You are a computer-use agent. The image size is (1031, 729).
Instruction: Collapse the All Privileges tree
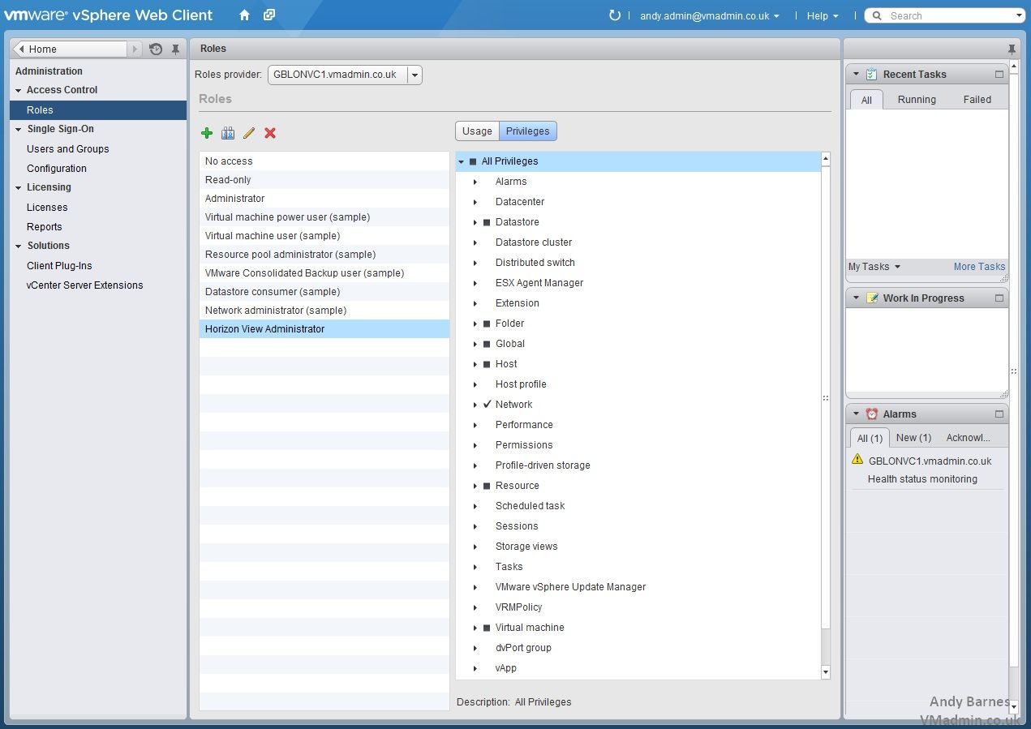[x=462, y=161]
